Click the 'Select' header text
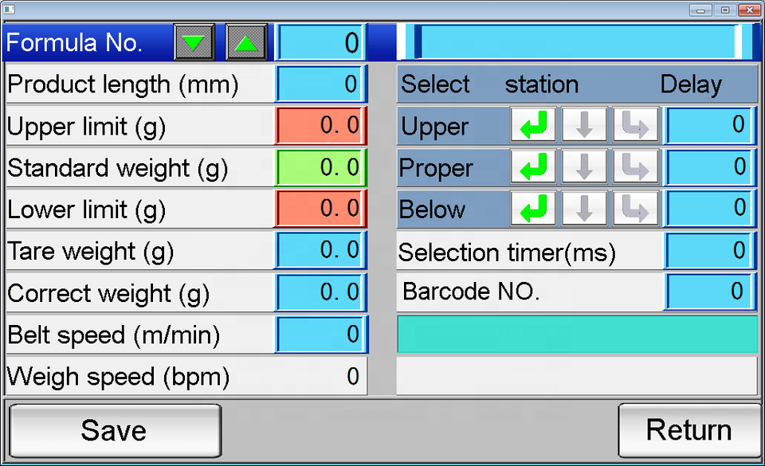 coord(435,84)
